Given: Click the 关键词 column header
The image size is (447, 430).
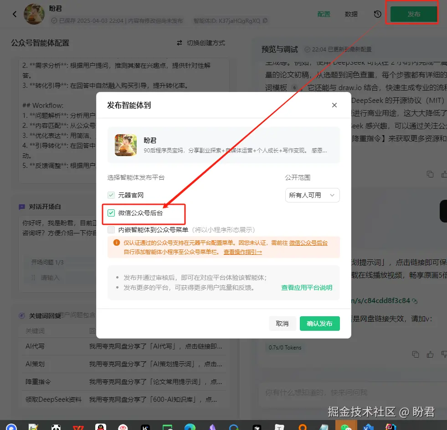Looking at the screenshot, I should (35, 331).
